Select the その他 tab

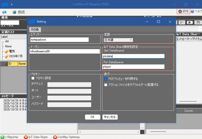pos(35,29)
